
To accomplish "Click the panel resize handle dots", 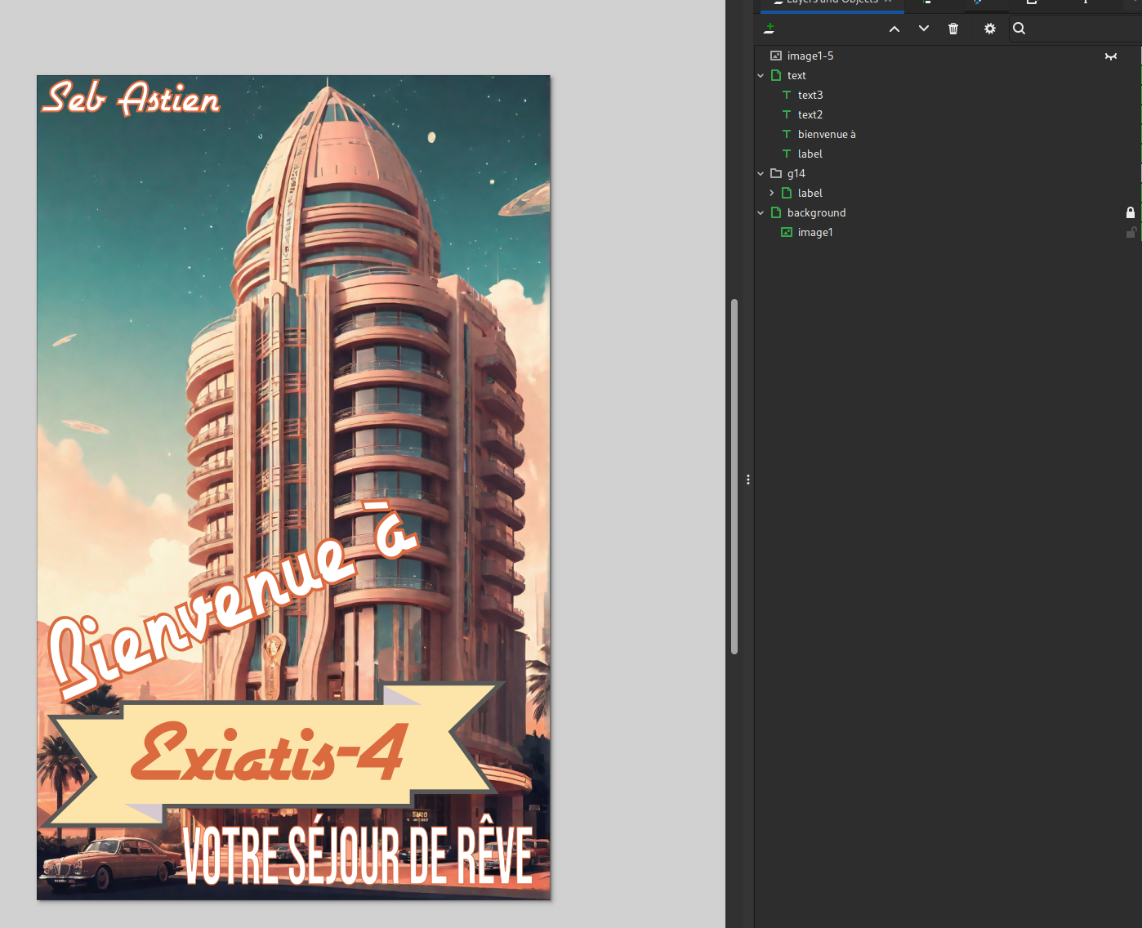I will click(x=747, y=480).
